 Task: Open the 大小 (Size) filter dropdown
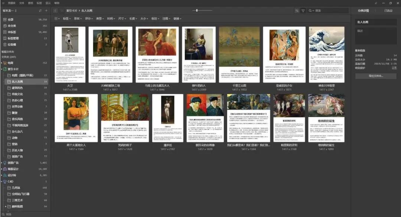pos(144,19)
